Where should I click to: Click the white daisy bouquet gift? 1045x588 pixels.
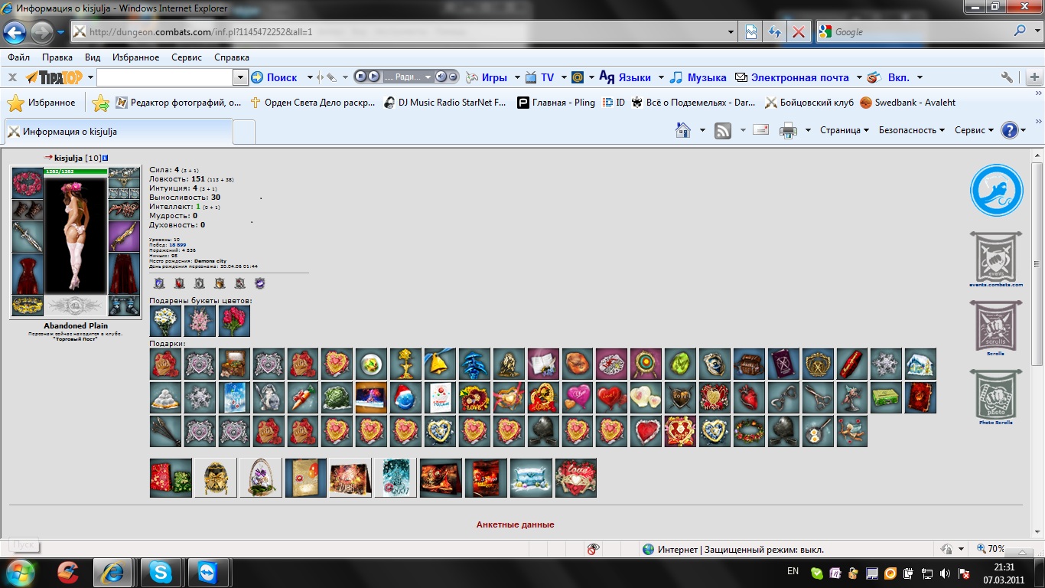point(165,322)
